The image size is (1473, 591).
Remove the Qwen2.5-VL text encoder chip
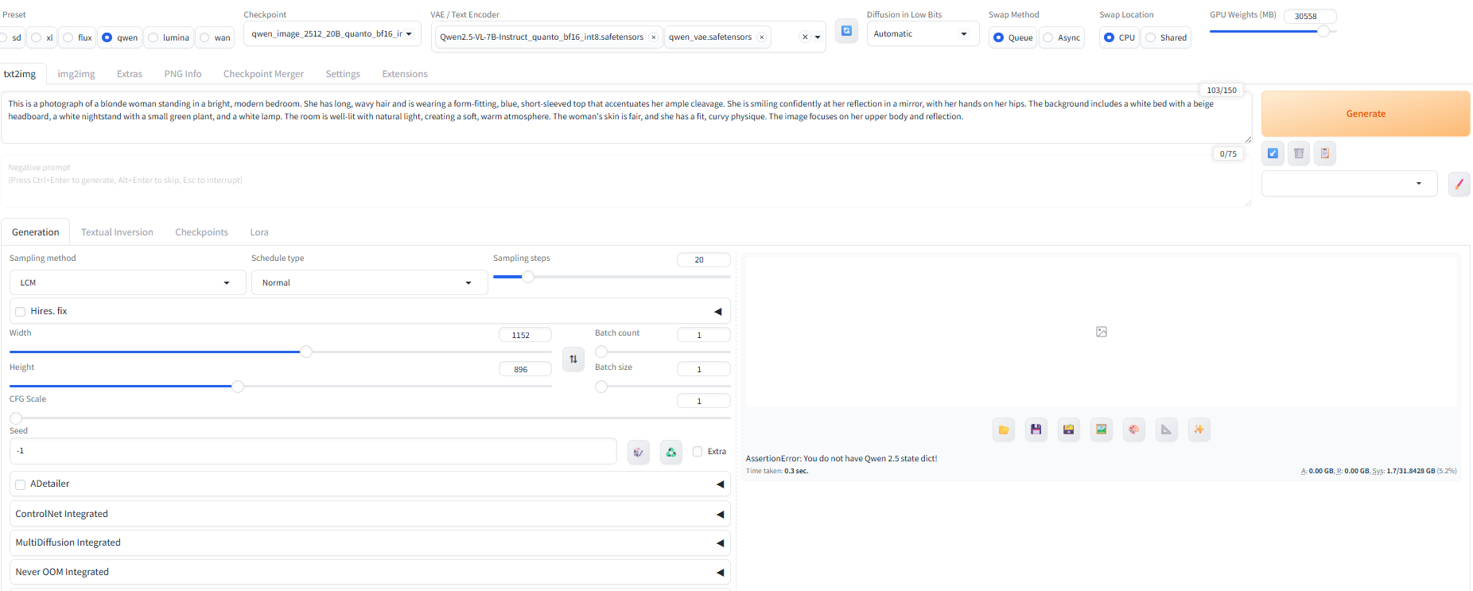coord(654,37)
